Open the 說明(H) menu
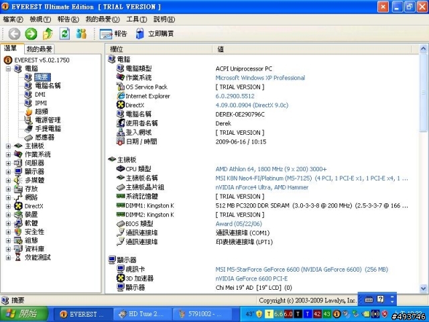 (x=164, y=19)
